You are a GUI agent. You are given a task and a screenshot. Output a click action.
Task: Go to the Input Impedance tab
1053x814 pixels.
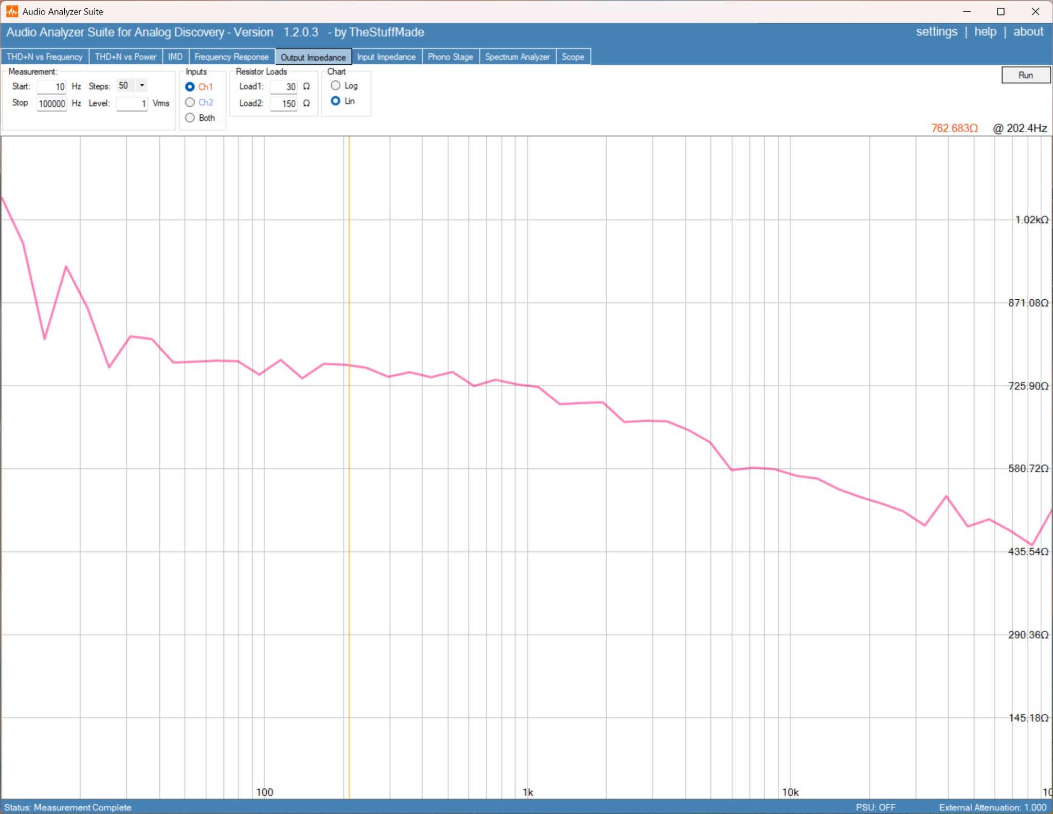[386, 57]
